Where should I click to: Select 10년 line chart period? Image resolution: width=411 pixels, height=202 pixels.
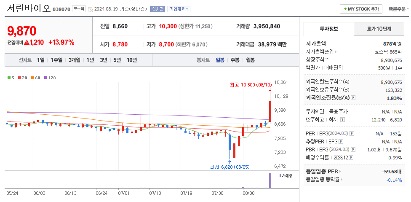(x=131, y=60)
